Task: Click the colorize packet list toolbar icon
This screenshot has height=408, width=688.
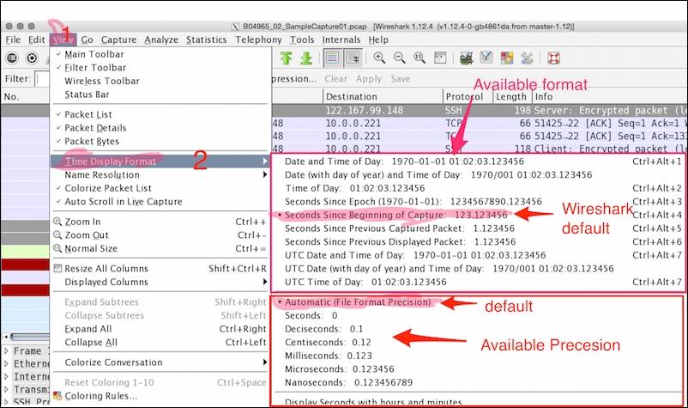Action: click(331, 58)
